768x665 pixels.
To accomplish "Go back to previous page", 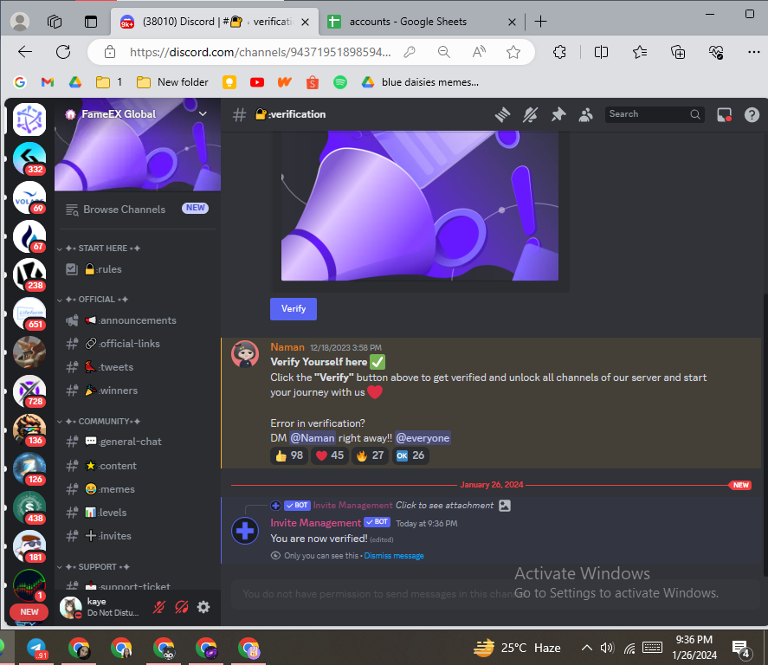I will pos(24,52).
